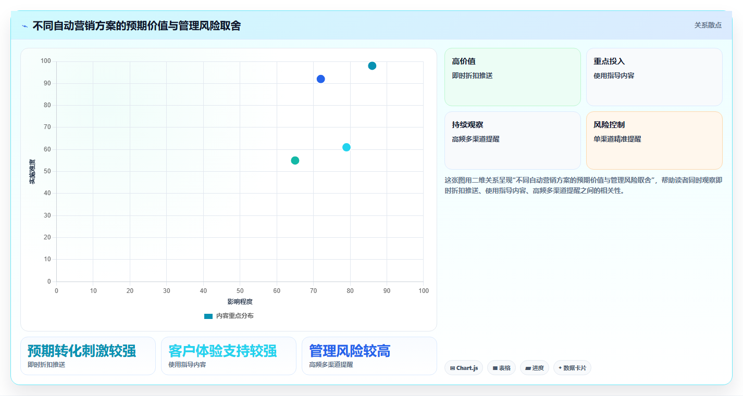Open the 高价值 card

(x=512, y=77)
